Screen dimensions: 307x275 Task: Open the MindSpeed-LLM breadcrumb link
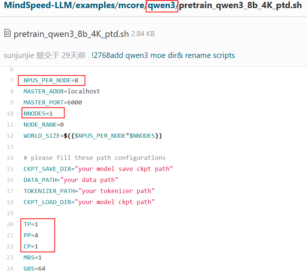38,5
